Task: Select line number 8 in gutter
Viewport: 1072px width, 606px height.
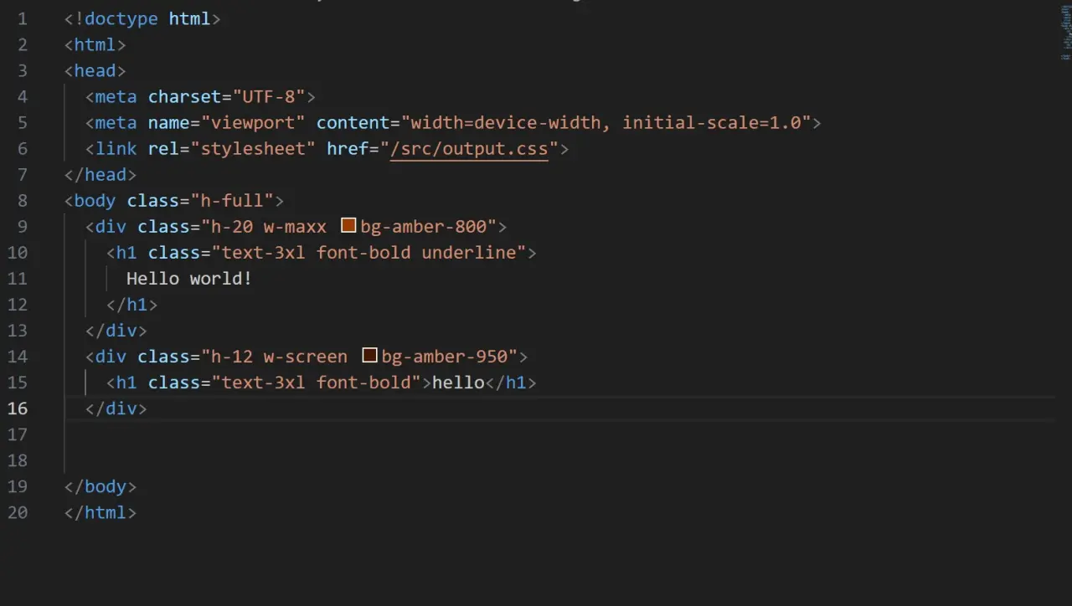Action: tap(22, 200)
